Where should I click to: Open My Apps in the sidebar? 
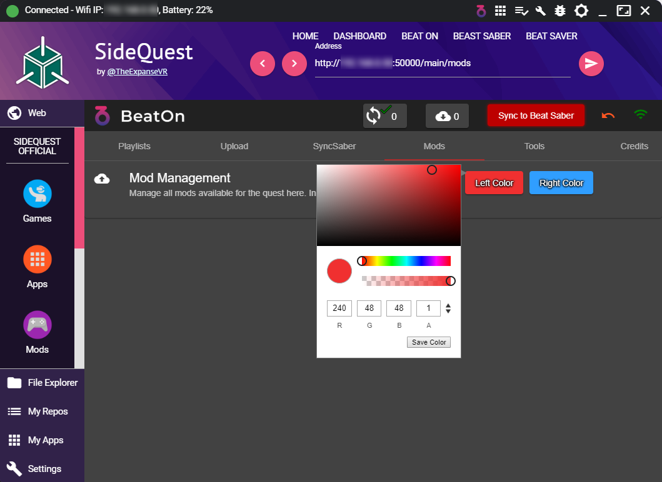click(43, 440)
